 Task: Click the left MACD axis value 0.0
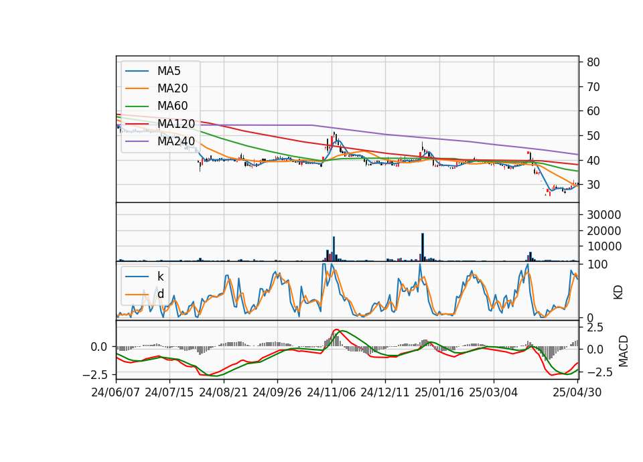99,347
